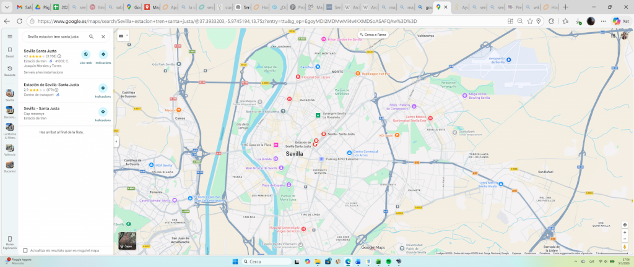The width and height of the screenshot is (634, 267).
Task: Expand the dropdown next to the map's card icon
Action: (x=126, y=35)
